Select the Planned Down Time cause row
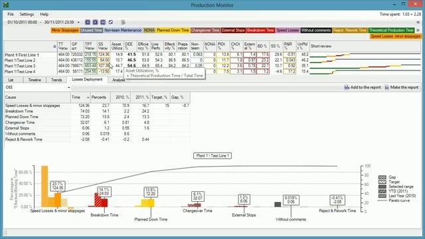The width and height of the screenshot is (425, 239). coord(97,117)
